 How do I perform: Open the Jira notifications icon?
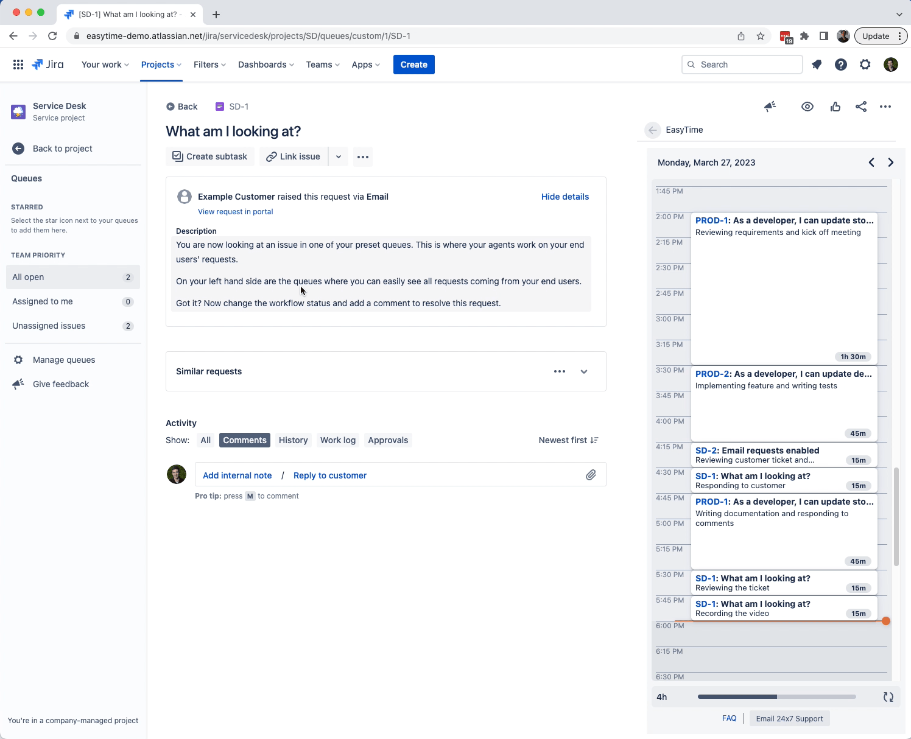[x=817, y=65]
